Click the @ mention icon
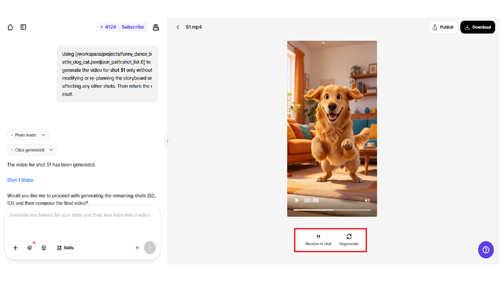Image resolution: width=503 pixels, height=283 pixels. point(30,248)
